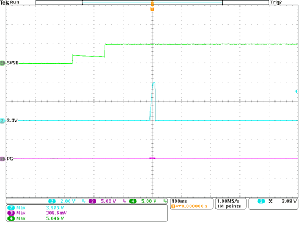Click the channel 2 Max measurement badge

11,207
